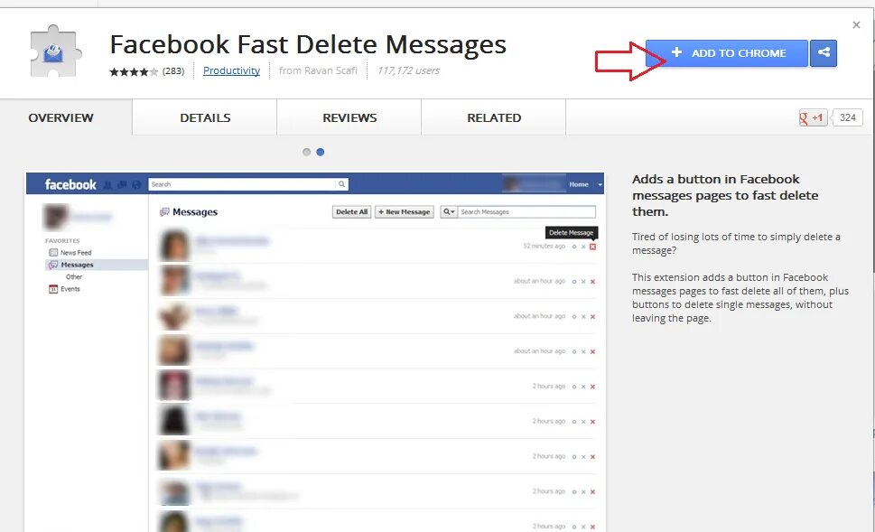The width and height of the screenshot is (875, 532).
Task: Open the search filter dropdown next to Search Messages
Action: tap(450, 211)
